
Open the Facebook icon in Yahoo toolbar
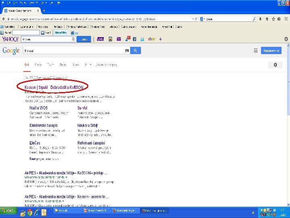(135, 39)
